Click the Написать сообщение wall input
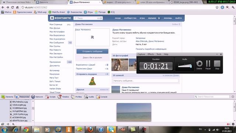 [x=145, y=81]
